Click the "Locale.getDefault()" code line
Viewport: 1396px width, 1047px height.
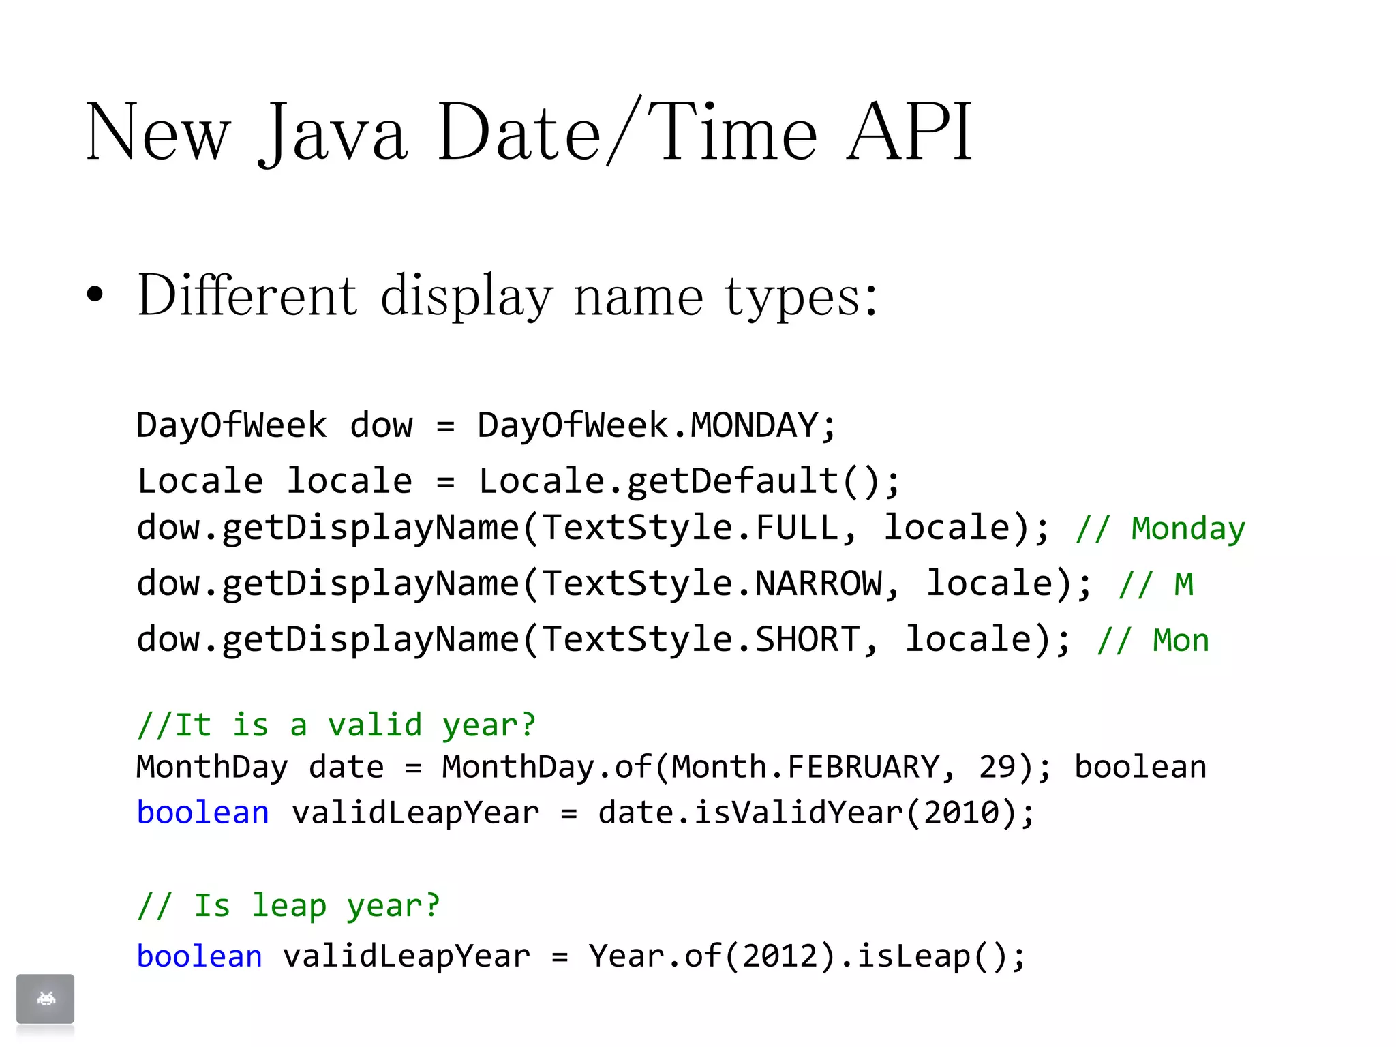[x=518, y=481]
